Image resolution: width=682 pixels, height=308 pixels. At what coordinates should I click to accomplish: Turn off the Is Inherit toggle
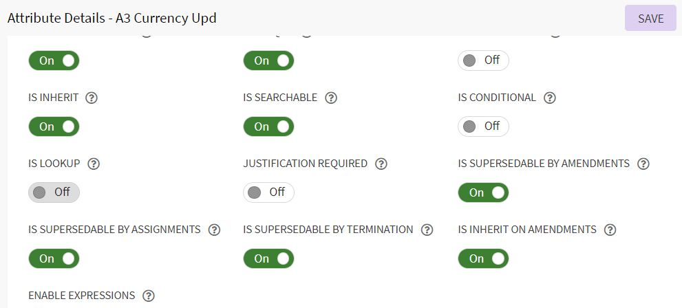click(x=54, y=126)
